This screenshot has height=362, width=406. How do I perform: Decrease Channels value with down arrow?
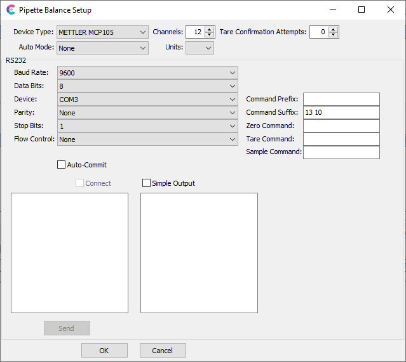coord(209,35)
